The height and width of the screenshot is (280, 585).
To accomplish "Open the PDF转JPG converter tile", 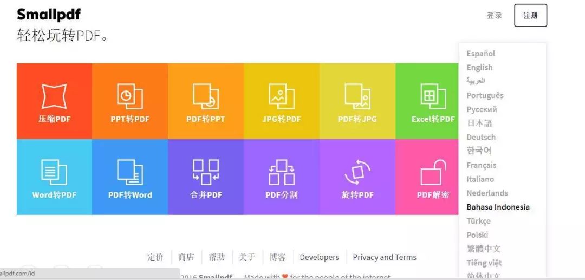I will click(x=357, y=101).
